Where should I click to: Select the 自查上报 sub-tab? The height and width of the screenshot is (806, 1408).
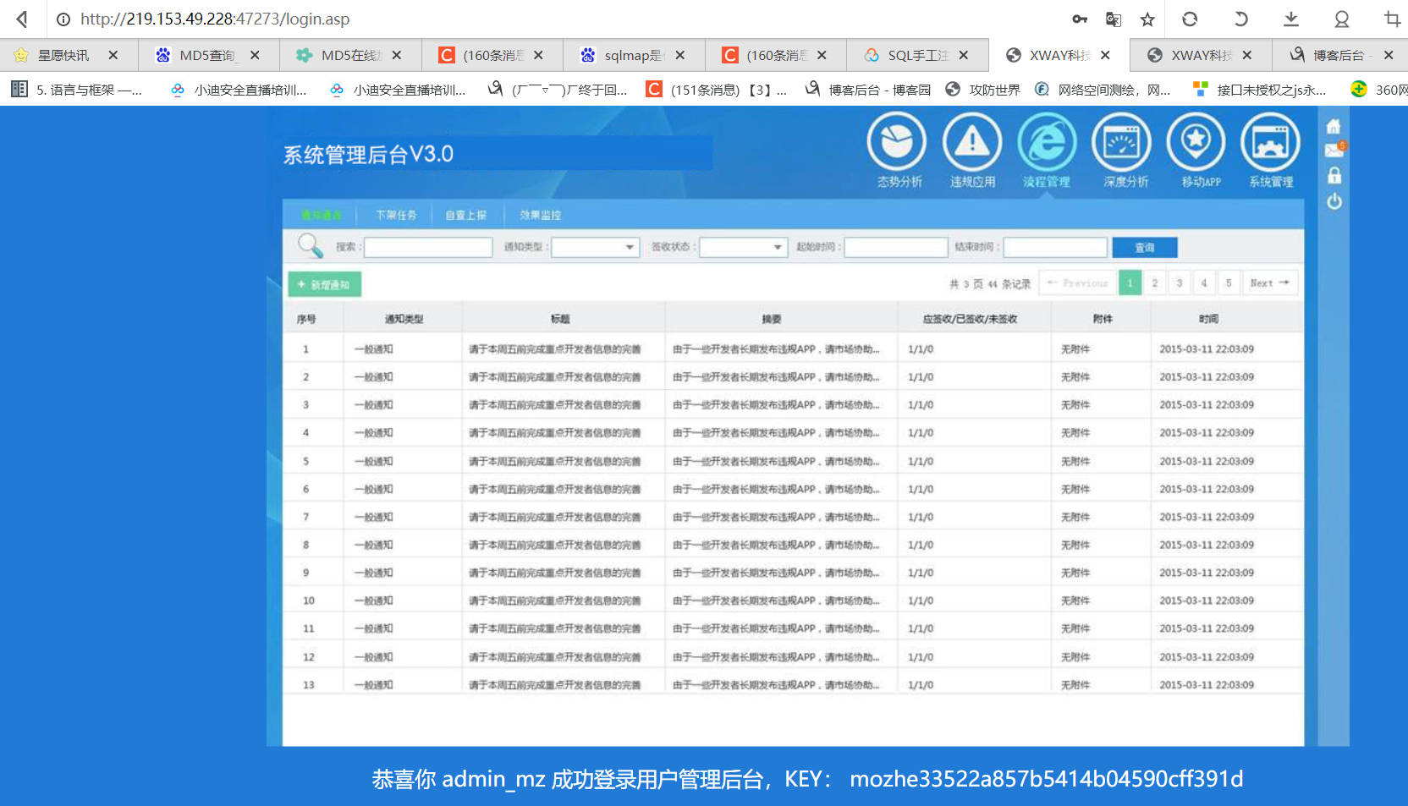point(466,215)
